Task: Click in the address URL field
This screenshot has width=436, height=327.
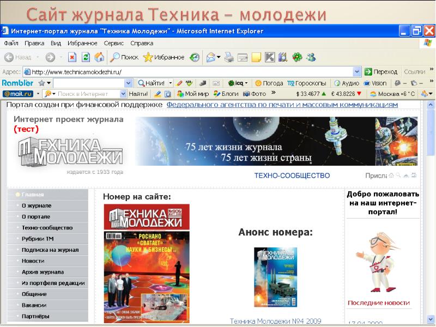Action: click(191, 71)
